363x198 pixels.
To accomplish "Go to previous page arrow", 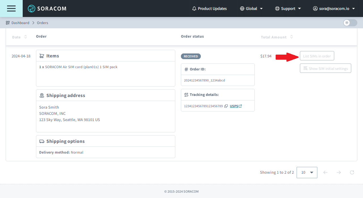I will 325,172.
